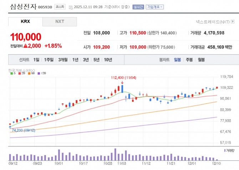Show the 주봉 weekly candle chart

(x=189, y=60)
